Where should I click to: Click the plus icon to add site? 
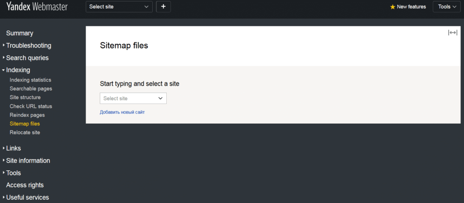click(163, 6)
